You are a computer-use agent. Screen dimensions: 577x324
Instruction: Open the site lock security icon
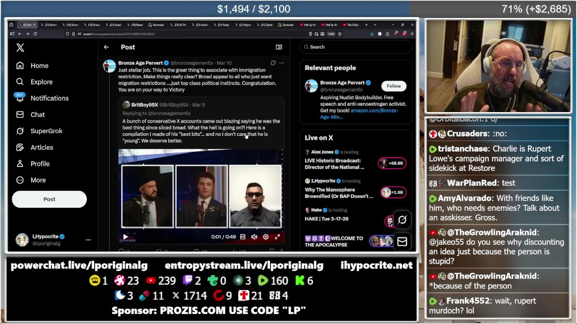[x=73, y=34]
